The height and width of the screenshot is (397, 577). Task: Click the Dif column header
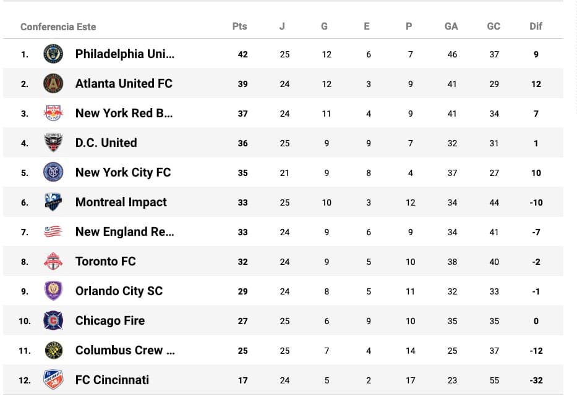tap(536, 26)
